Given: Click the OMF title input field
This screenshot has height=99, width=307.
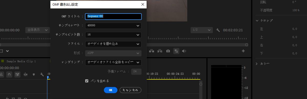Looking at the screenshot, I should click(x=113, y=16).
